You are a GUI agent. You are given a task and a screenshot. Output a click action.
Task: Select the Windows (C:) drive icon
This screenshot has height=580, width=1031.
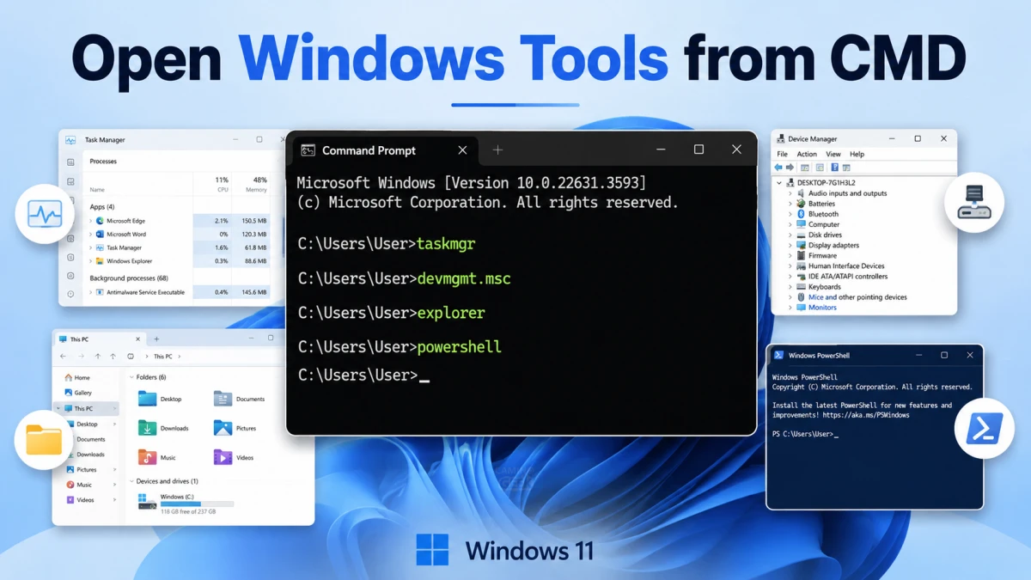[x=147, y=502]
